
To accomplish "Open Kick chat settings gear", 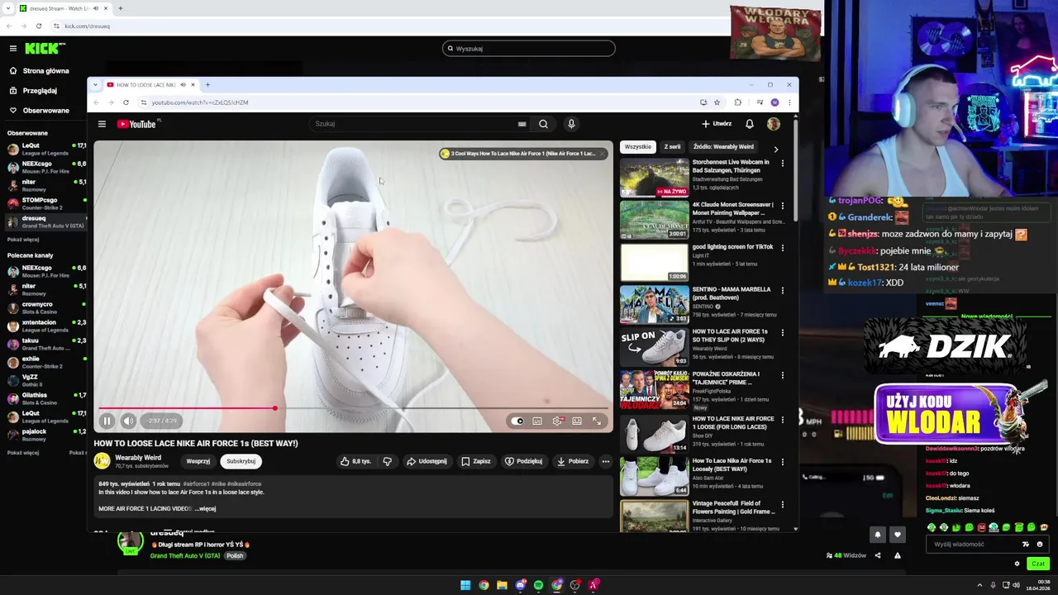I will [x=1017, y=564].
